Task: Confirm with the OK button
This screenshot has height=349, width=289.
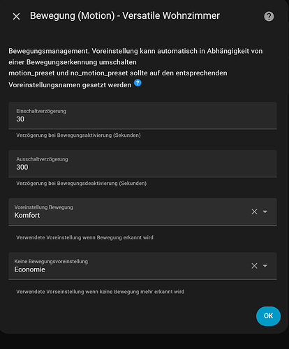Action: (268, 316)
